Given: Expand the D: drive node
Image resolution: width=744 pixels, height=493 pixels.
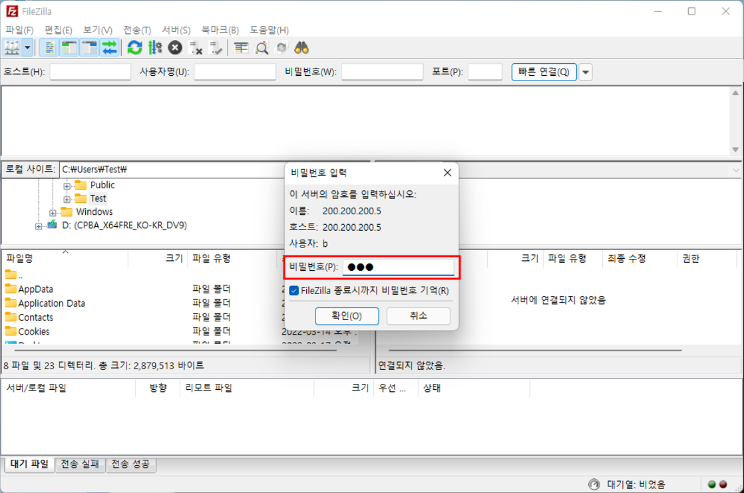Looking at the screenshot, I should (x=39, y=226).
